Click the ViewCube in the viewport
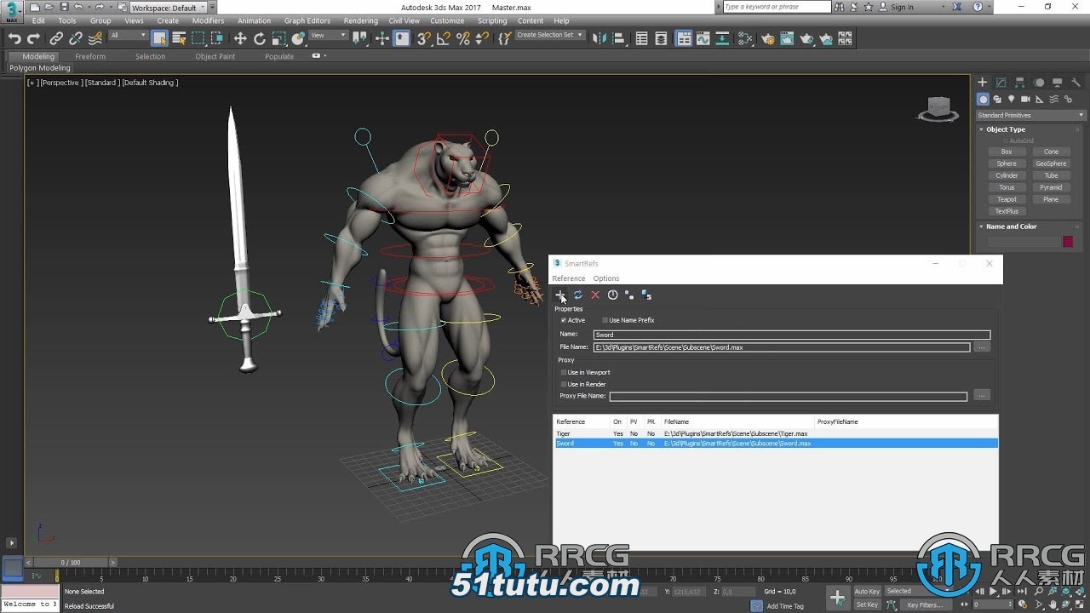The width and height of the screenshot is (1090, 613). (939, 108)
